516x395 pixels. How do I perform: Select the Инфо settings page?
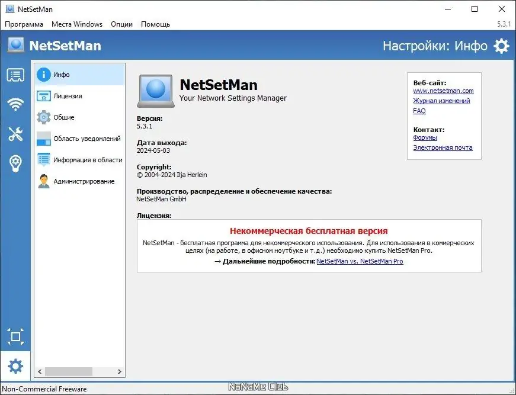tap(79, 75)
